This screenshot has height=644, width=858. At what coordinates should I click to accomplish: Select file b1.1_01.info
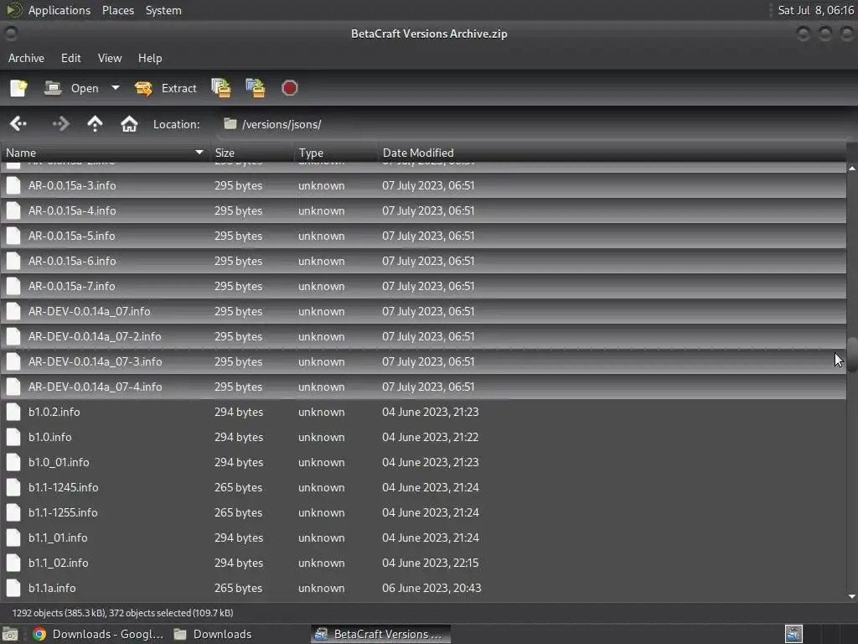(423, 538)
